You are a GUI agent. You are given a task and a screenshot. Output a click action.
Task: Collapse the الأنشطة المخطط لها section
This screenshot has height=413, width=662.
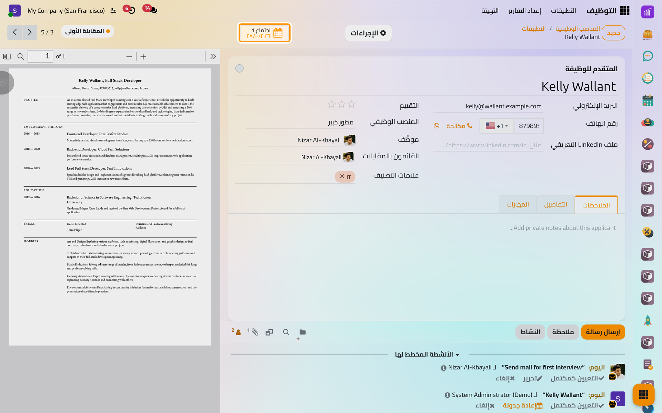(x=427, y=354)
